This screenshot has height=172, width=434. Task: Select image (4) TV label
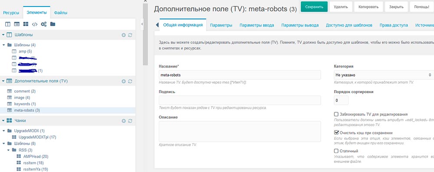(x=22, y=97)
